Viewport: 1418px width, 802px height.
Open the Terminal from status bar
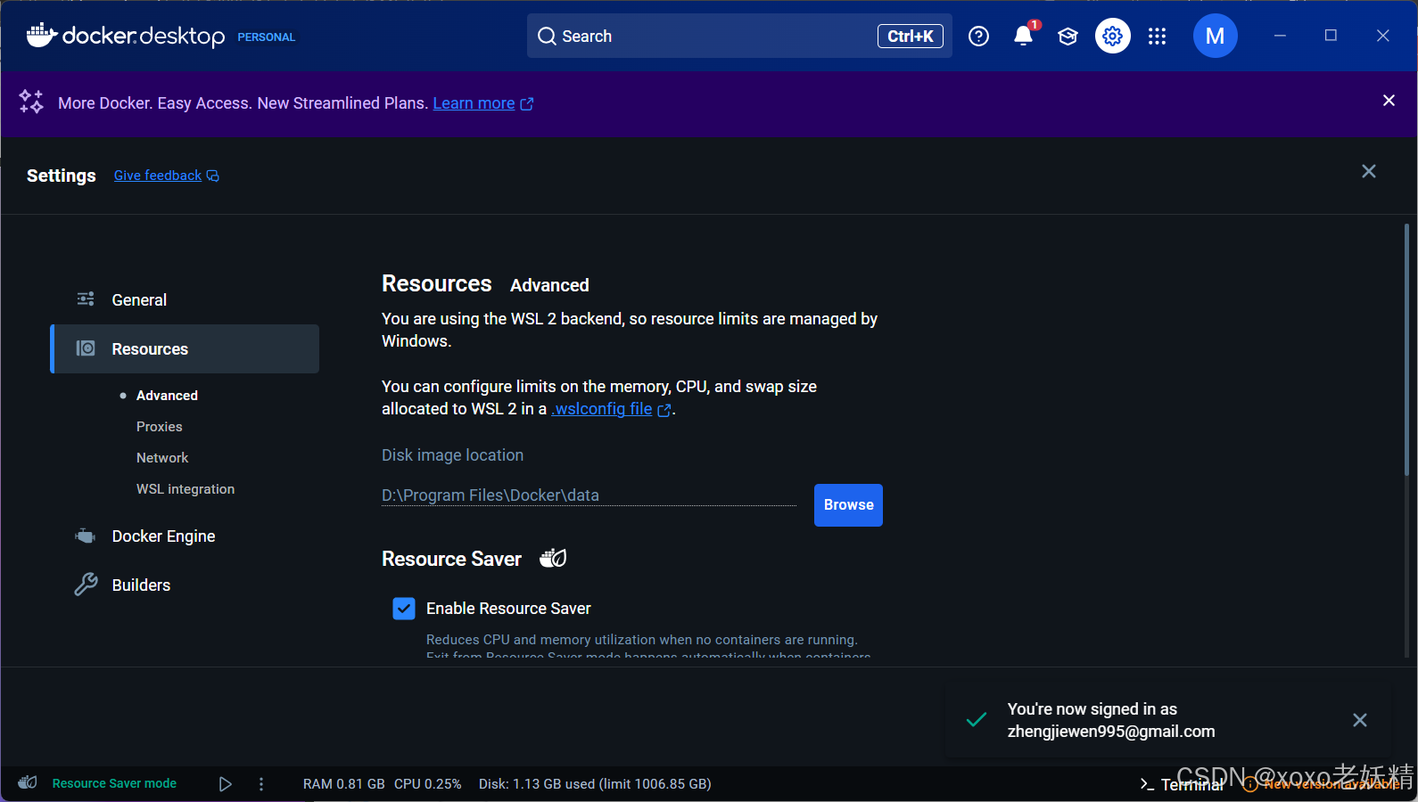pos(1182,784)
